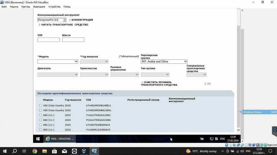The height and width of the screenshot is (155, 277).
Task: Click the VirtualBox mouse integration status icon
Action: tap(261, 145)
